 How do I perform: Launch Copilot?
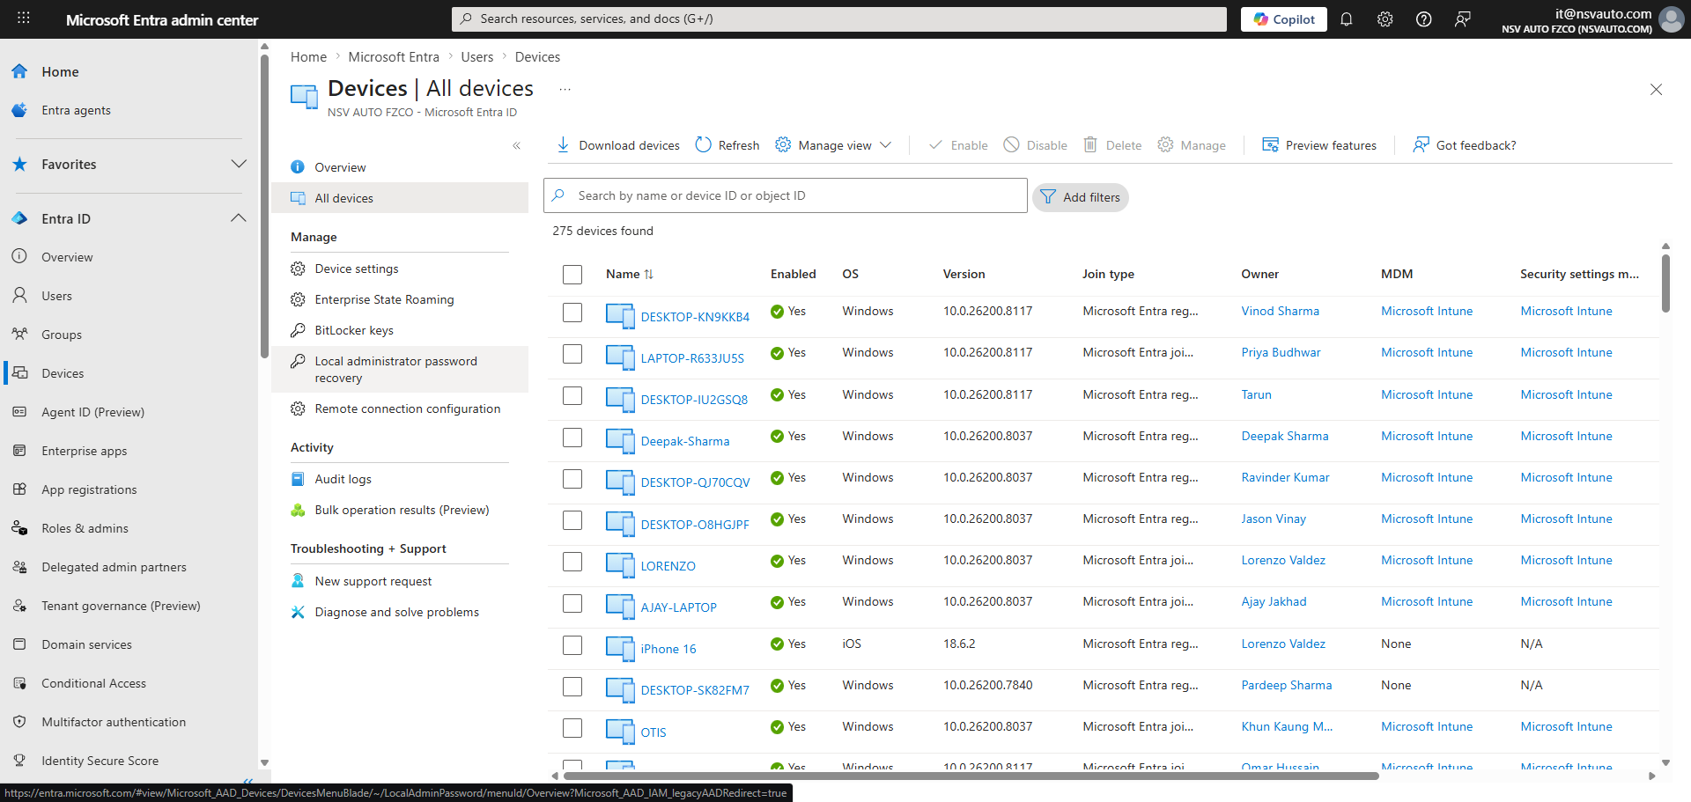click(1283, 19)
